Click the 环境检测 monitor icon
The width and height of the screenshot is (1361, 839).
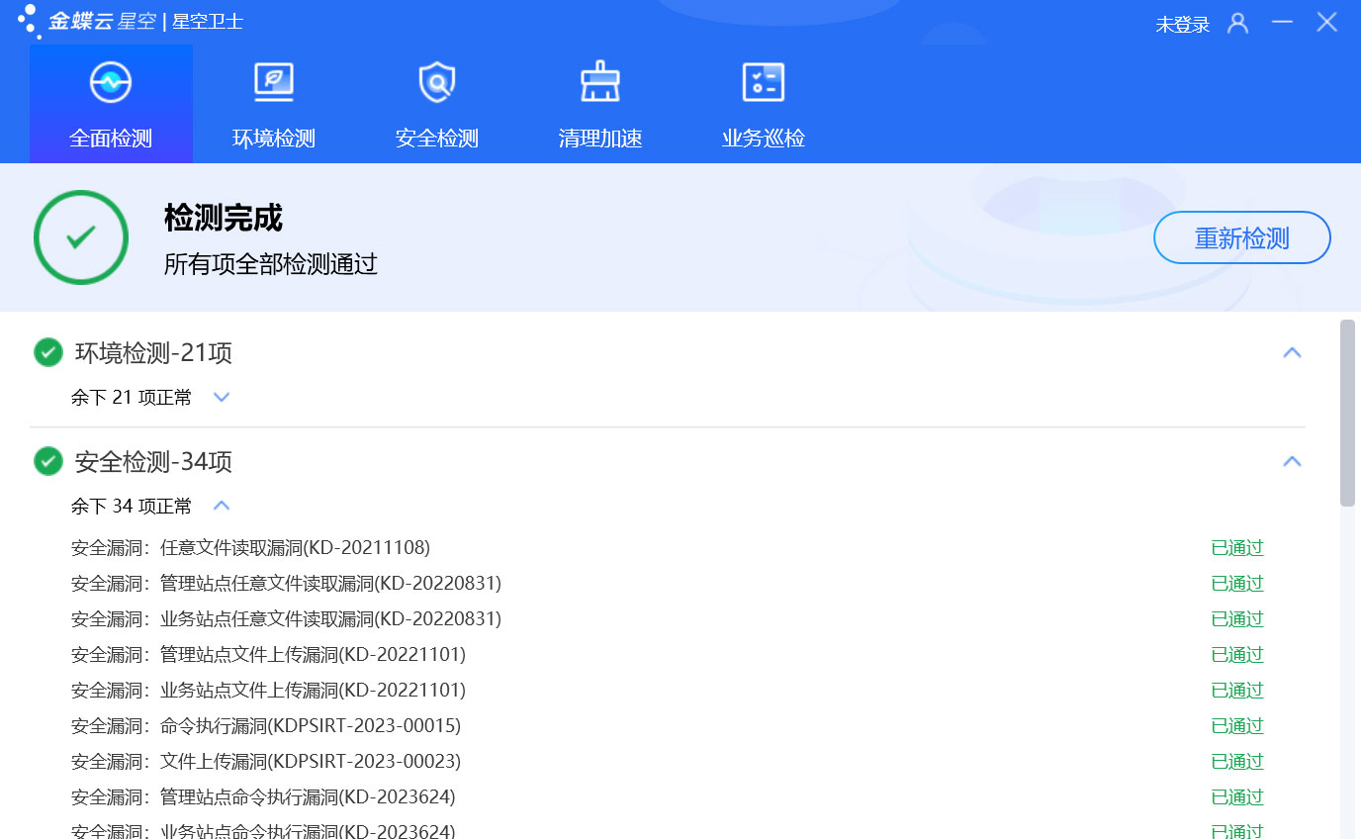tap(274, 83)
